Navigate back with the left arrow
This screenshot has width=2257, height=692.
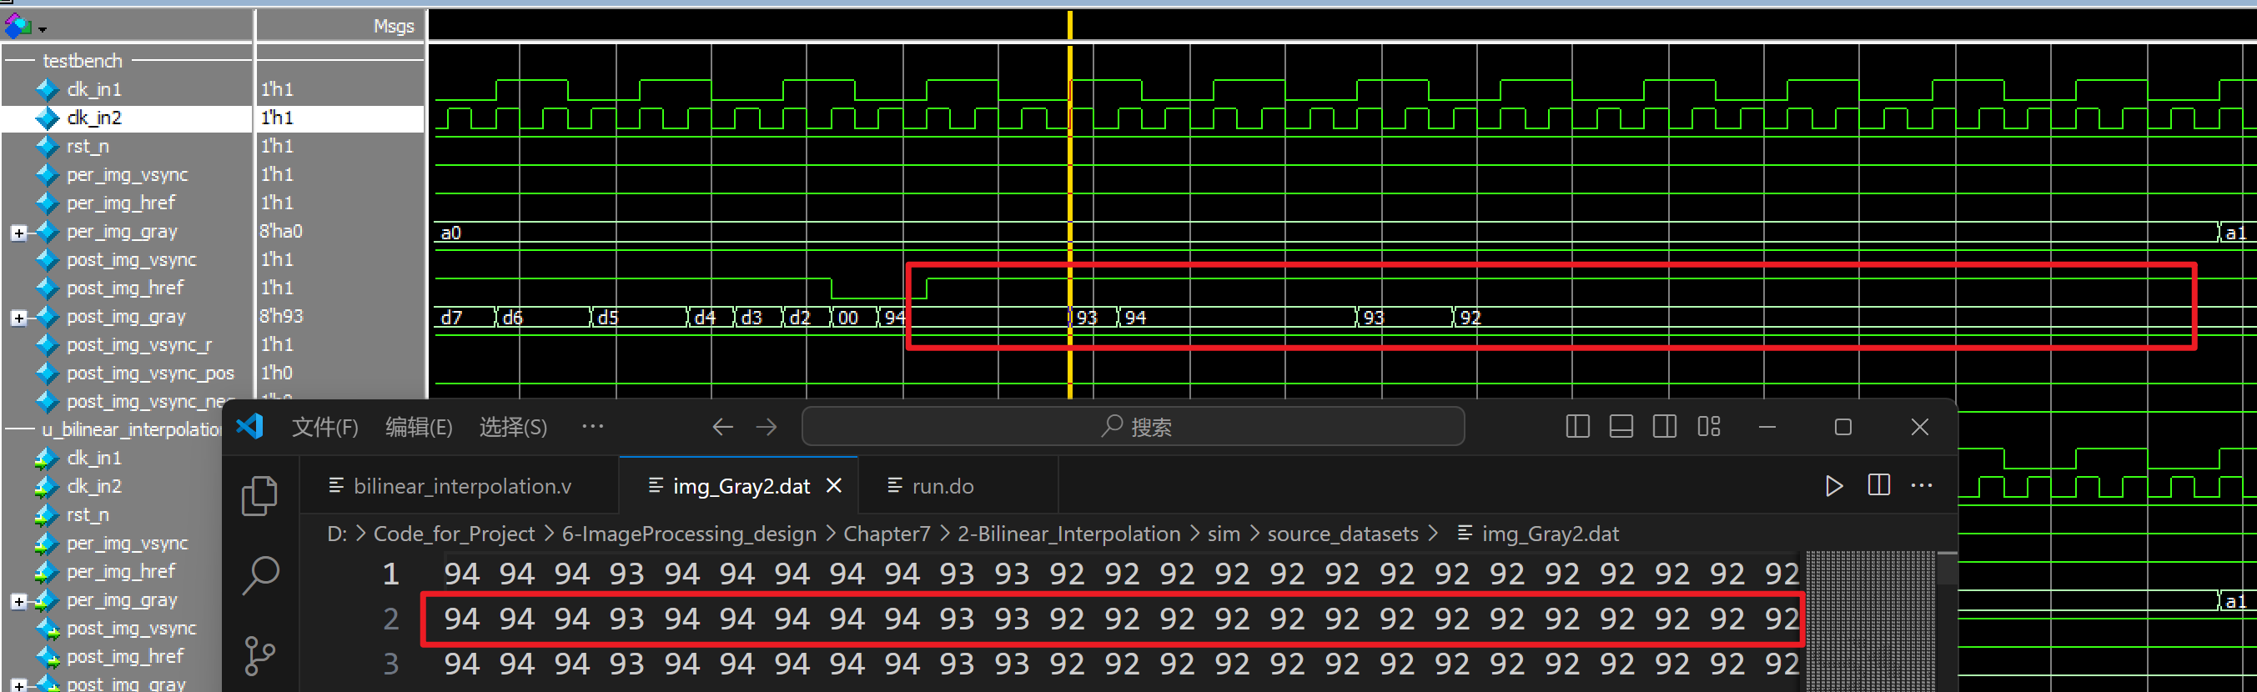[722, 427]
